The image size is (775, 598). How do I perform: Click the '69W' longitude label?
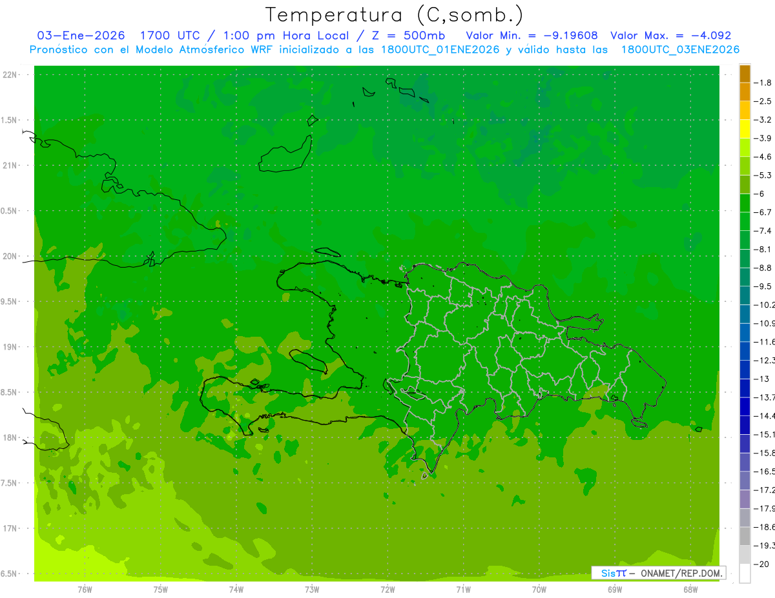[615, 590]
